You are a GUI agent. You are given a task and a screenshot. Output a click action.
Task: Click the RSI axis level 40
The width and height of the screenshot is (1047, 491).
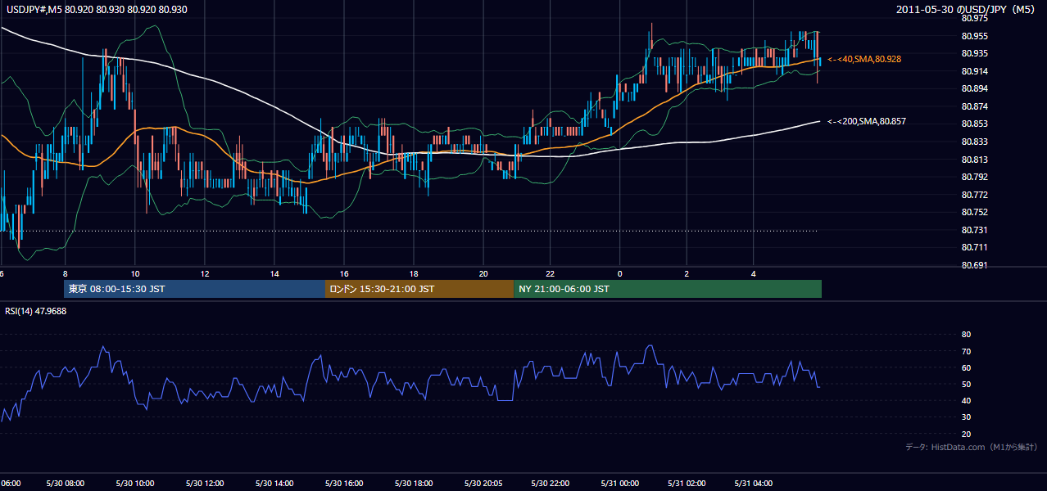966,400
